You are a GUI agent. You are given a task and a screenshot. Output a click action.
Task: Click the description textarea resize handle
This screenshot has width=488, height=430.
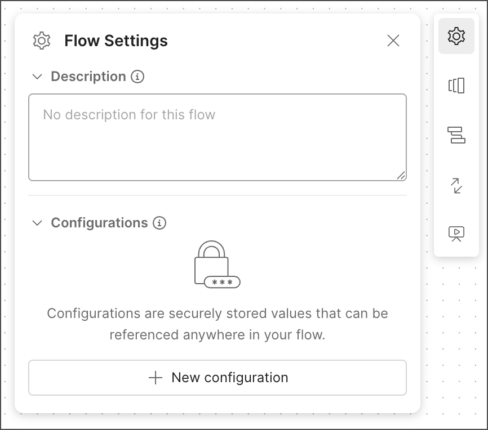(x=401, y=176)
